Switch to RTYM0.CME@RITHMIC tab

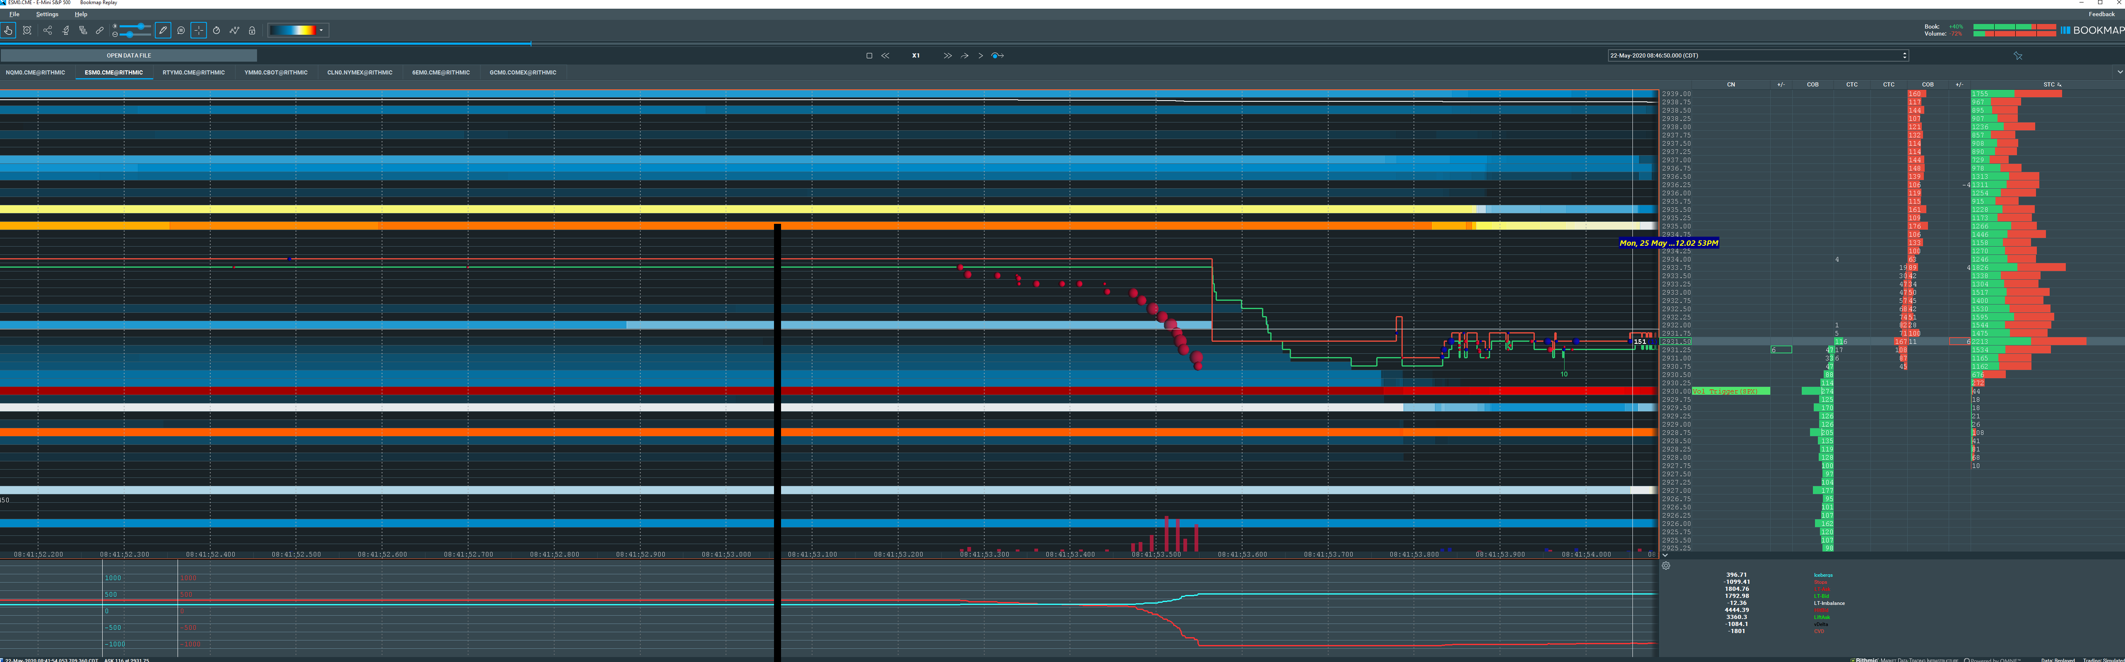tap(194, 72)
